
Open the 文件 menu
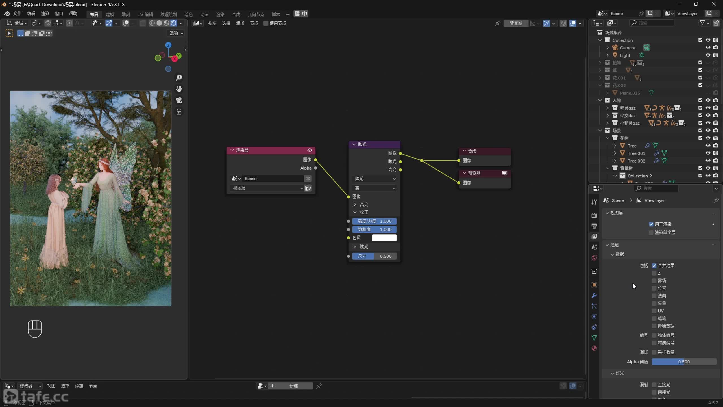pyautogui.click(x=17, y=14)
